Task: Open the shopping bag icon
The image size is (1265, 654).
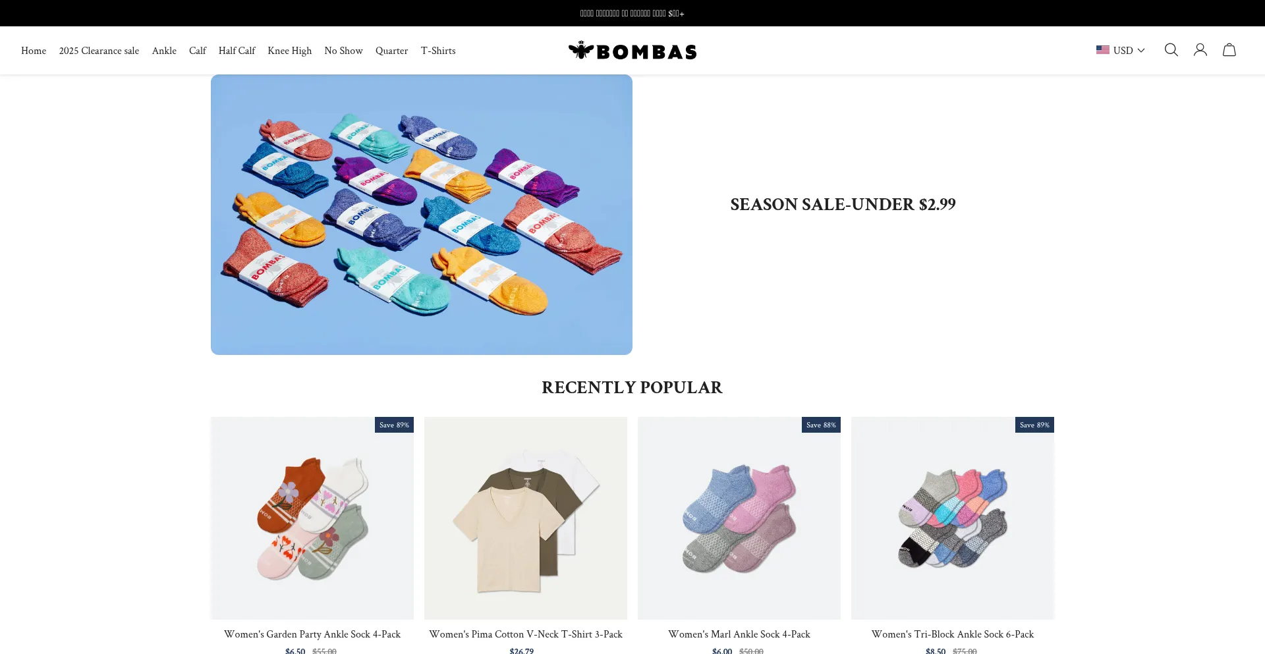Action: (1229, 50)
